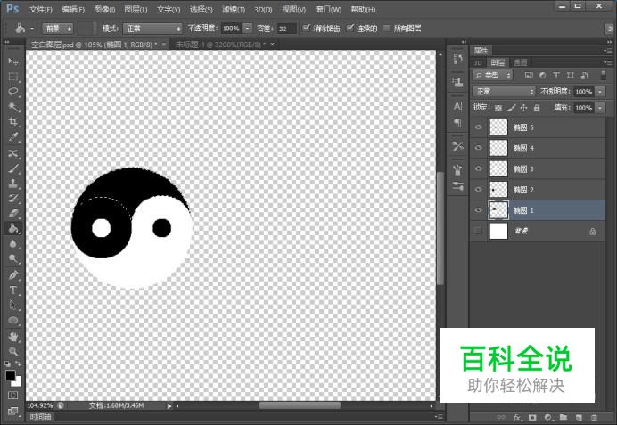Lock layer position
Image resolution: width=617 pixels, height=425 pixels.
pos(523,108)
